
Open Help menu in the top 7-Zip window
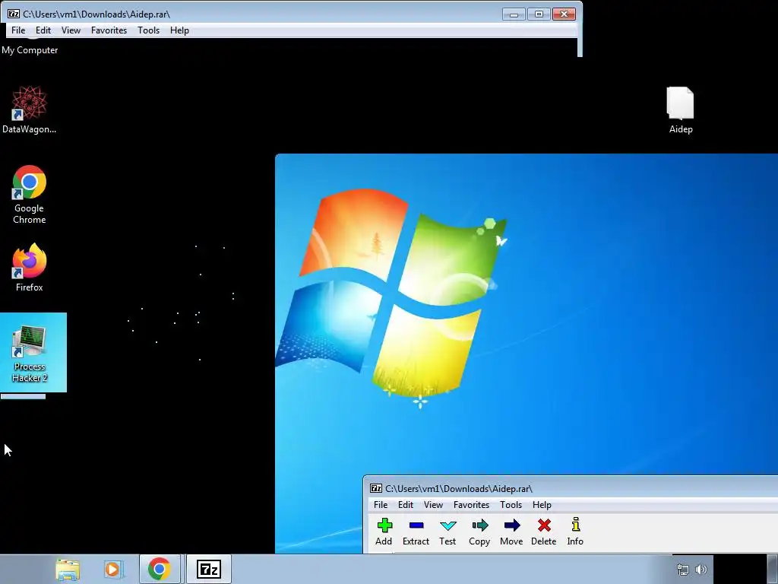(x=179, y=30)
